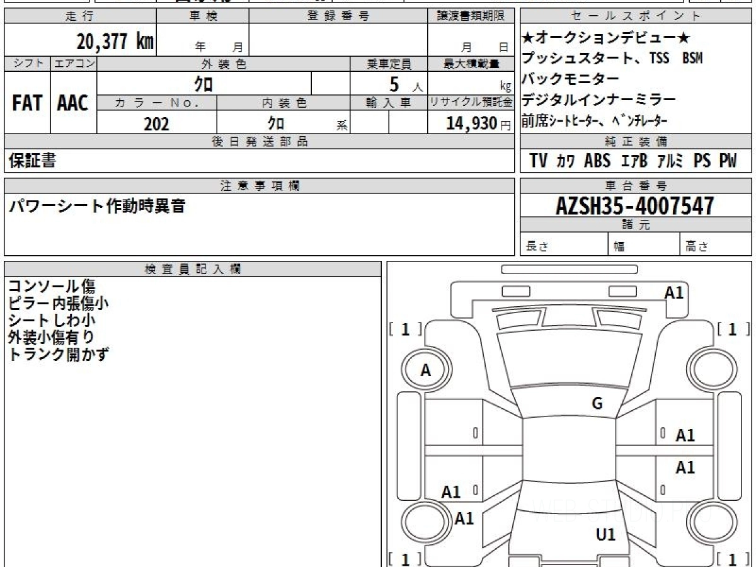Click the シフト label
Screen dimensions: 756x567
pyautogui.click(x=27, y=64)
